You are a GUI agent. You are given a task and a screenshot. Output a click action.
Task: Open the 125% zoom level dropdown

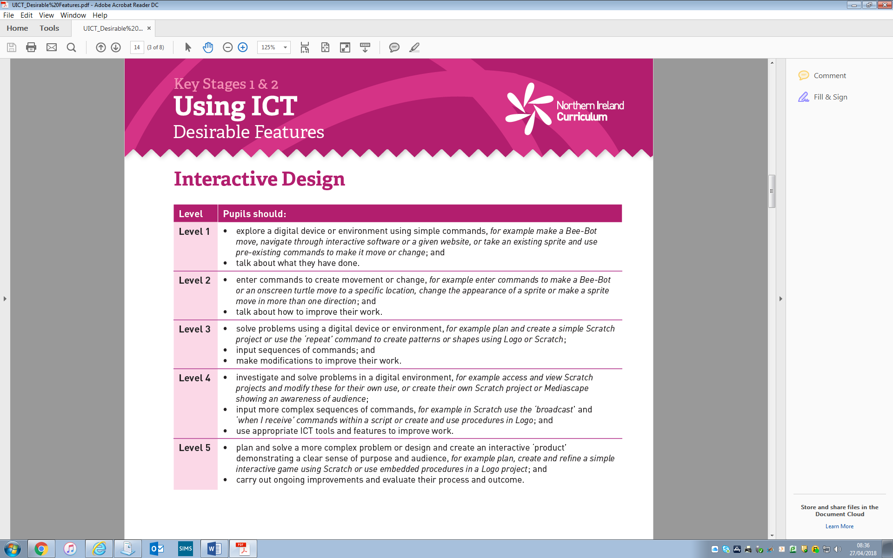click(x=285, y=47)
